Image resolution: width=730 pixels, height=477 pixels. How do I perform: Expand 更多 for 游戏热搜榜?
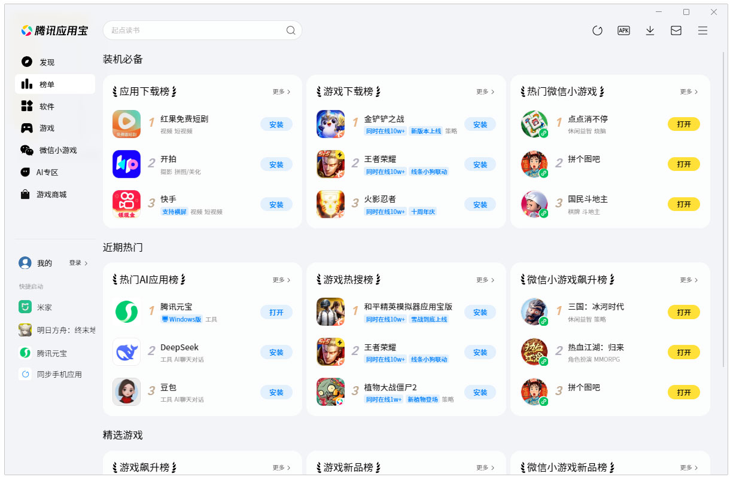[x=485, y=280]
